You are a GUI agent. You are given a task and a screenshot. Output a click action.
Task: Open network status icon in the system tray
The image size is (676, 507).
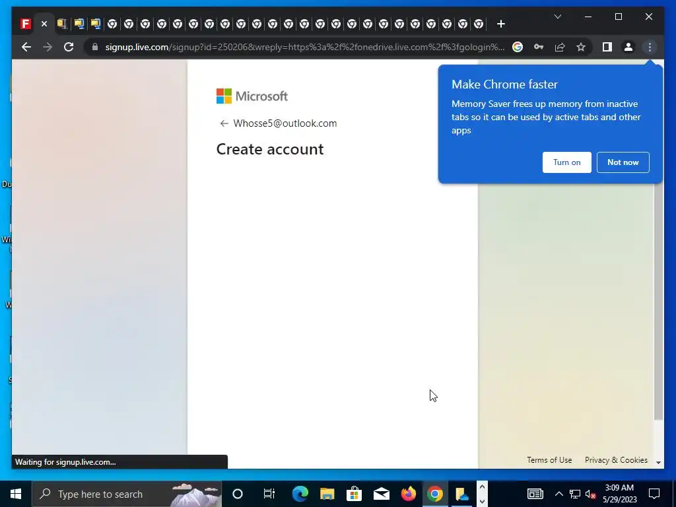click(575, 494)
